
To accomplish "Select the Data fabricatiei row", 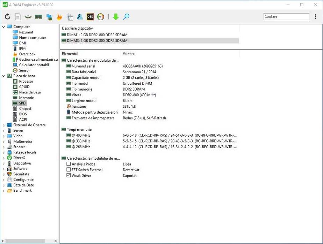I will point(150,72).
